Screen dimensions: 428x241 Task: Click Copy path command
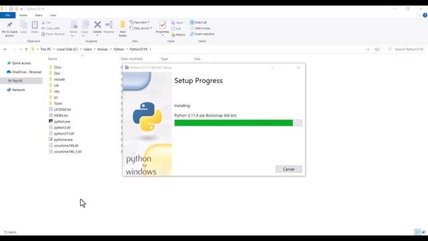pos(51,28)
